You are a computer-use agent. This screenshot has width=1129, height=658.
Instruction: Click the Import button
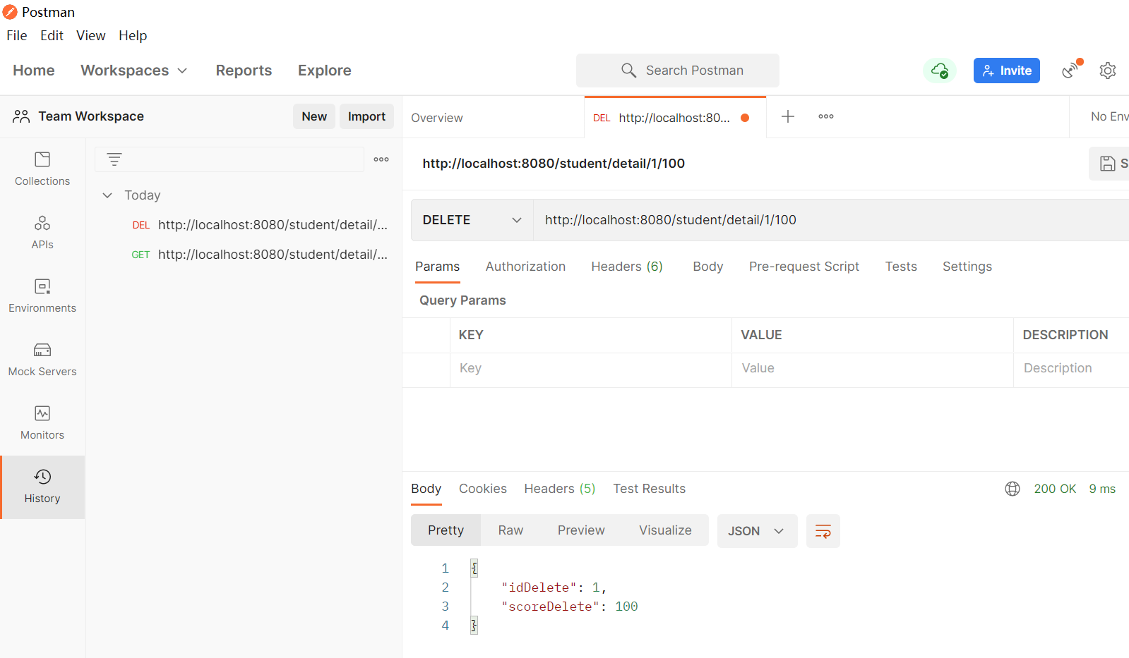pos(366,116)
